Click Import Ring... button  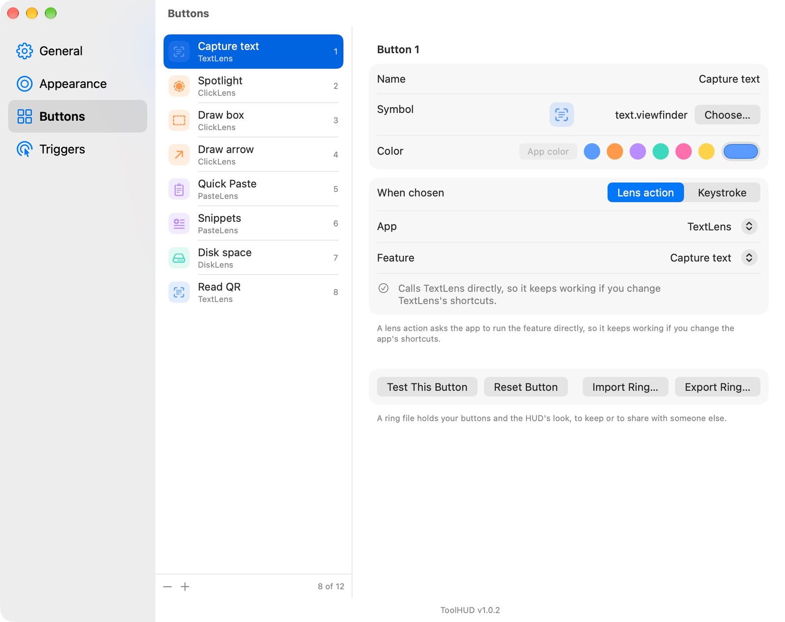coord(625,387)
